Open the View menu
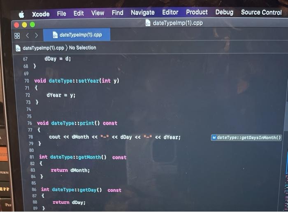The width and height of the screenshot is (288, 212). [x=98, y=13]
